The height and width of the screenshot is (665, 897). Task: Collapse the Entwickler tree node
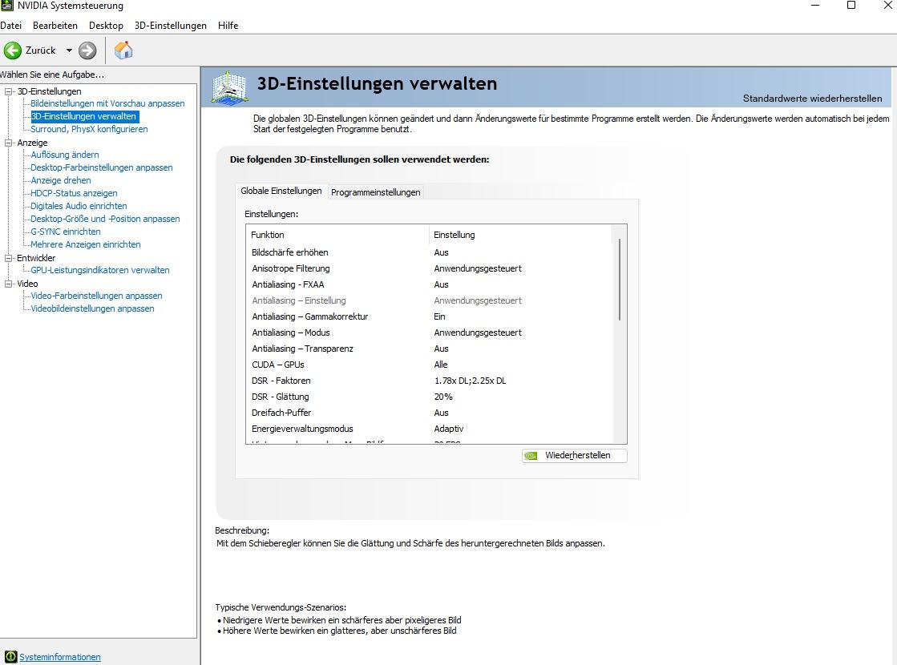pos(8,258)
